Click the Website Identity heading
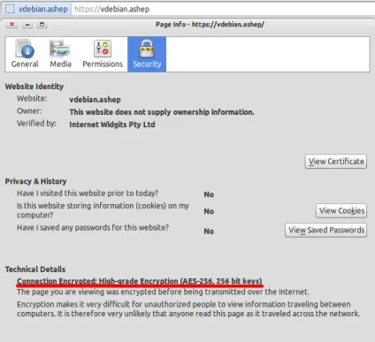Image resolution: width=375 pixels, height=342 pixels. coord(34,87)
